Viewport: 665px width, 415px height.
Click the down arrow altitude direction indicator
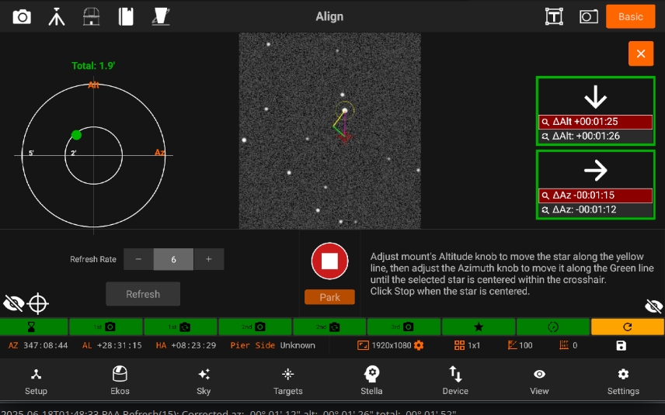[x=595, y=97]
